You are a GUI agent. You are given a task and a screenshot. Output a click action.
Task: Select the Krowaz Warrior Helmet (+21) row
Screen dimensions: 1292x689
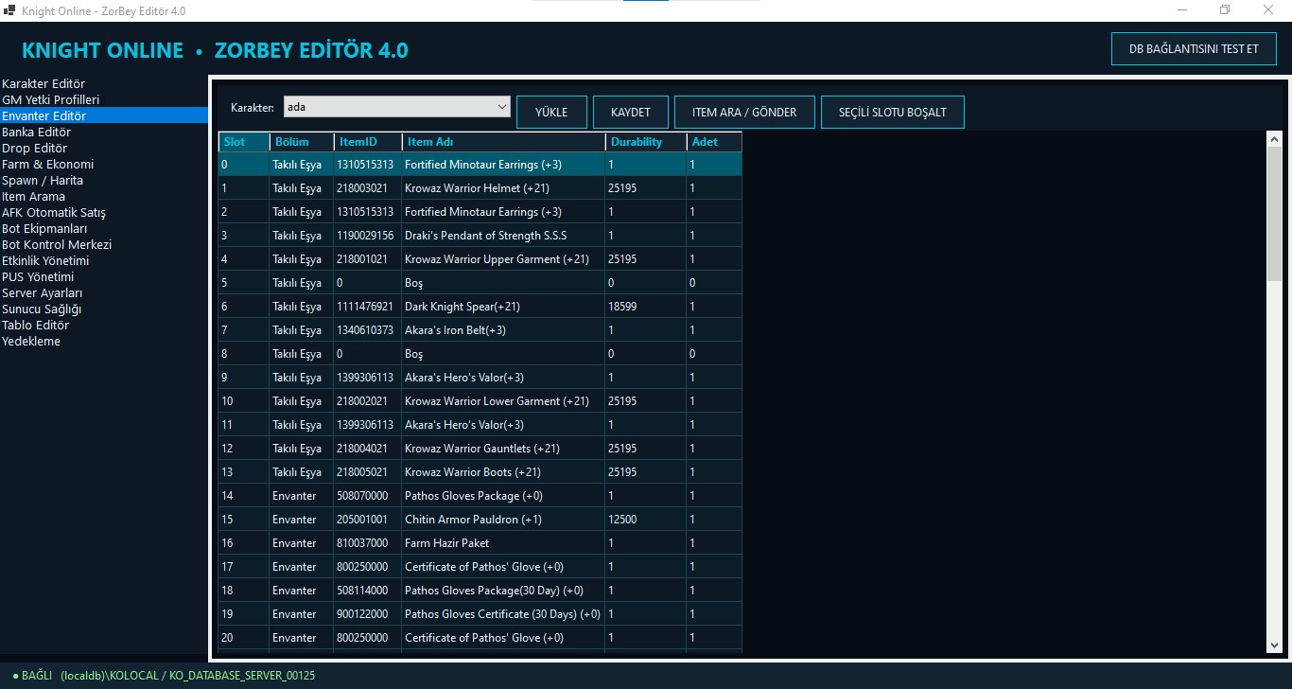[480, 188]
